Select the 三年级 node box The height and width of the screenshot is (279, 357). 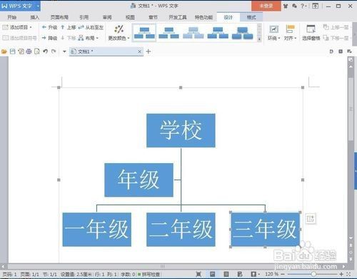coord(265,230)
